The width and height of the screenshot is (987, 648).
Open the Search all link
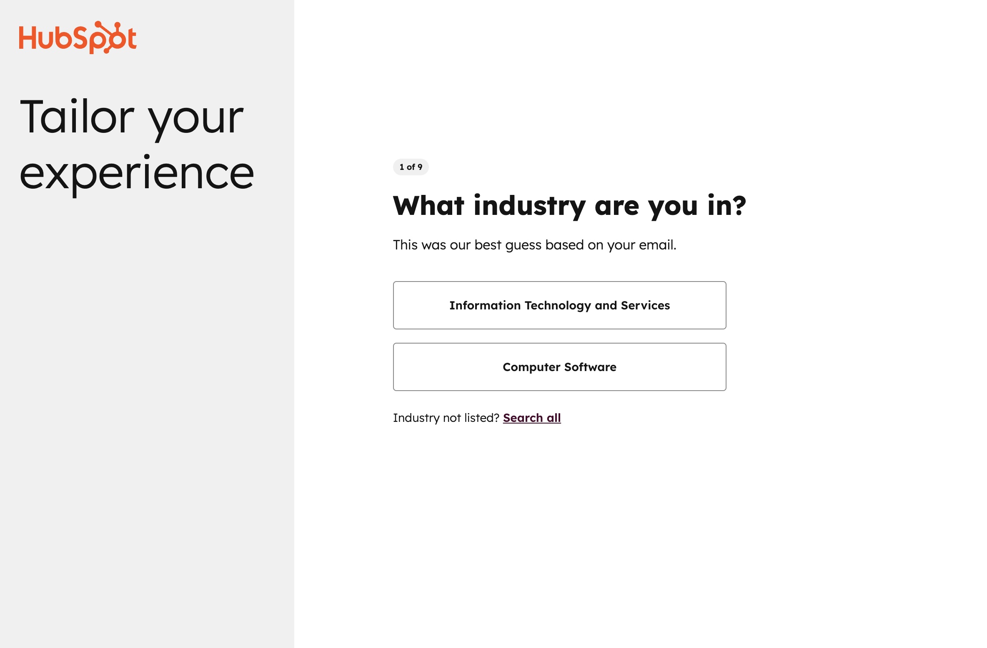coord(531,418)
